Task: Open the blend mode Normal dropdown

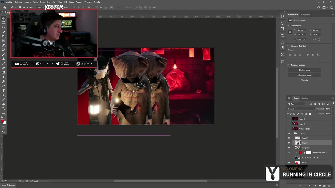Action: 301,109
